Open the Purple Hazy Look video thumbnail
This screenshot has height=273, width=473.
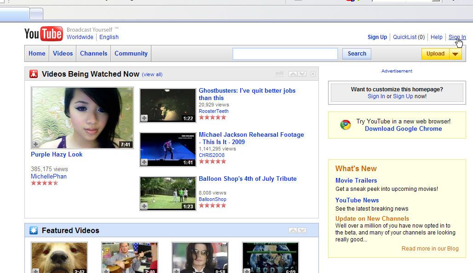pyautogui.click(x=82, y=118)
